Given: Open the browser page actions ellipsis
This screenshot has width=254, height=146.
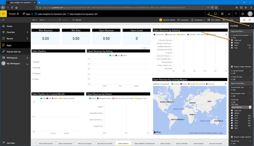Looking at the screenshot, I should click(208, 7).
